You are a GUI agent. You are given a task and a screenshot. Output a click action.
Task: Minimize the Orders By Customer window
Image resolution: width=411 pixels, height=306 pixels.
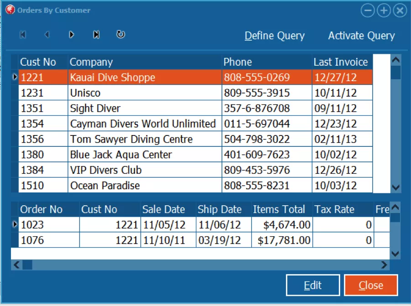coord(368,10)
